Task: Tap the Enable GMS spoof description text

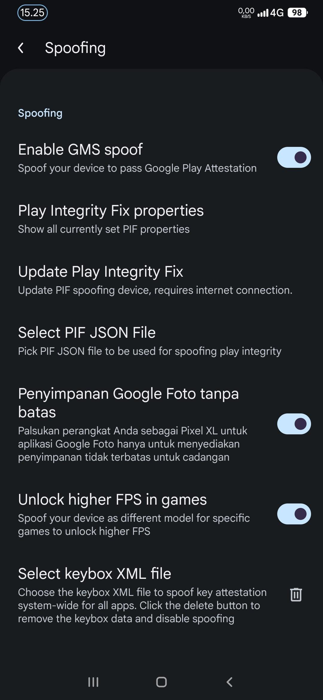Action: [x=137, y=168]
